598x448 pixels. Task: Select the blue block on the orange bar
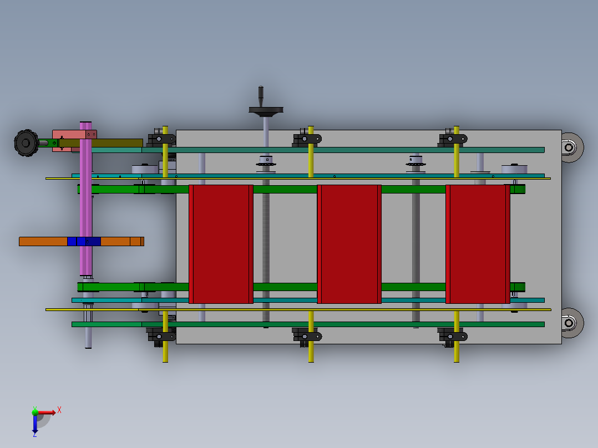tap(84, 241)
